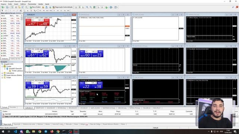
Task: Toggle Negociação Automatizada in the toolbar
Action: (63, 7)
